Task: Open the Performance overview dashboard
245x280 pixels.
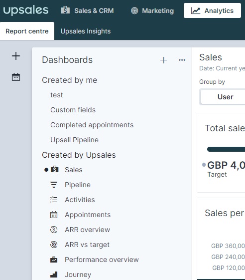Action: (x=102, y=260)
